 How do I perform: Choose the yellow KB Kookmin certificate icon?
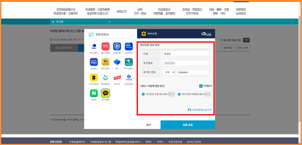(105, 62)
